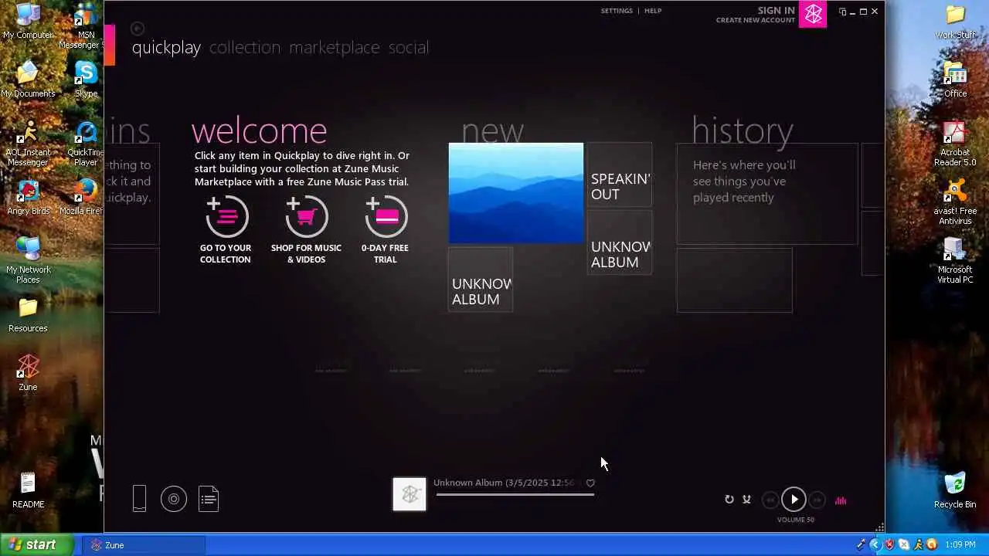Image resolution: width=989 pixels, height=556 pixels.
Task: Click the pink visualizer bars icon
Action: pyautogui.click(x=841, y=500)
